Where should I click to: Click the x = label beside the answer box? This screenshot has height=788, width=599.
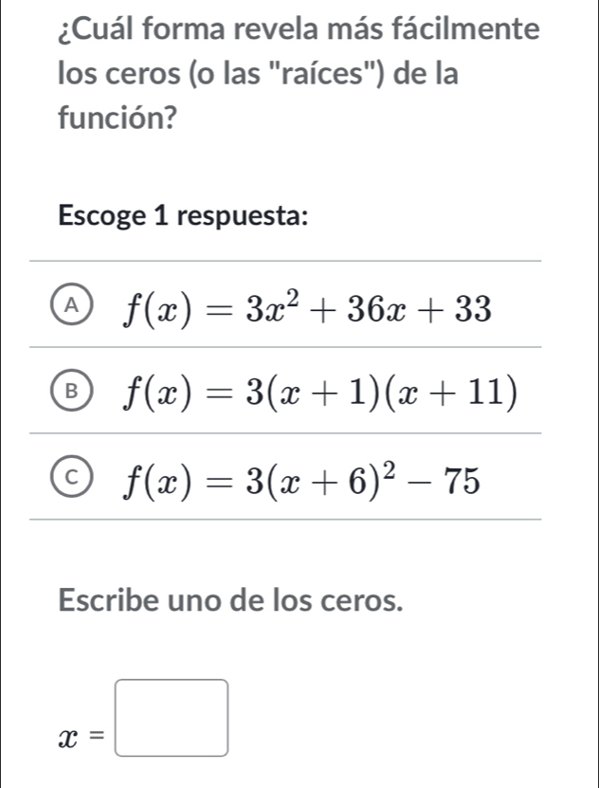point(78,731)
